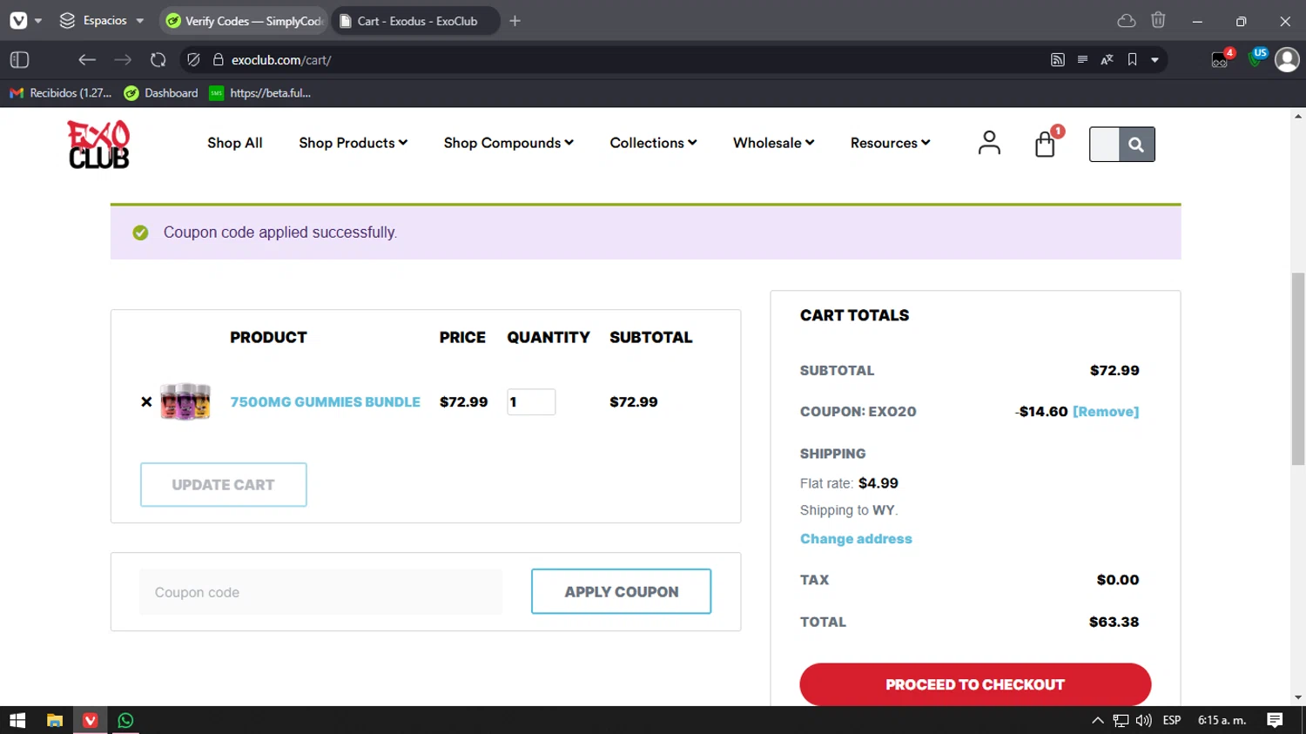Click Proceed to Checkout
The width and height of the screenshot is (1306, 734).
pos(975,684)
